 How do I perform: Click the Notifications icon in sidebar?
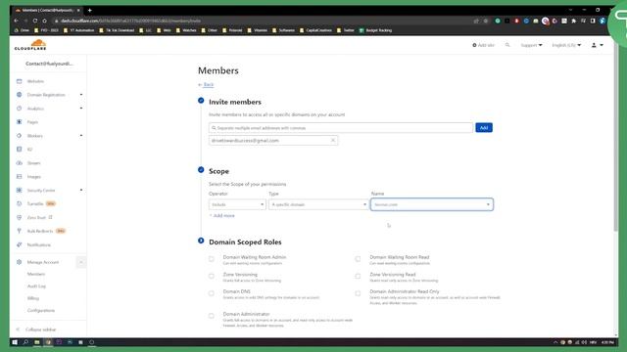click(19, 244)
